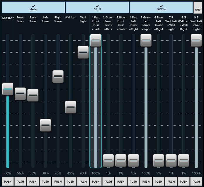This screenshot has height=187, width=204.
Task: Push the PUSH button under 5 Green Left Tower
Action: [x=146, y=181]
